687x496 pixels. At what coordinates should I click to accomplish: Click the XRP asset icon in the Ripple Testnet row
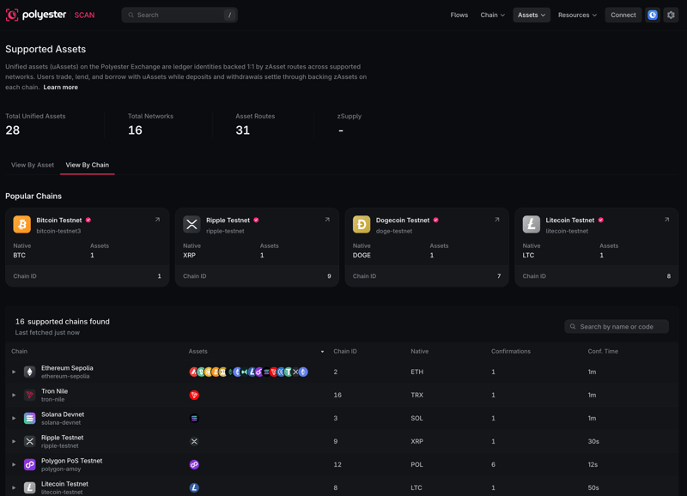click(194, 441)
